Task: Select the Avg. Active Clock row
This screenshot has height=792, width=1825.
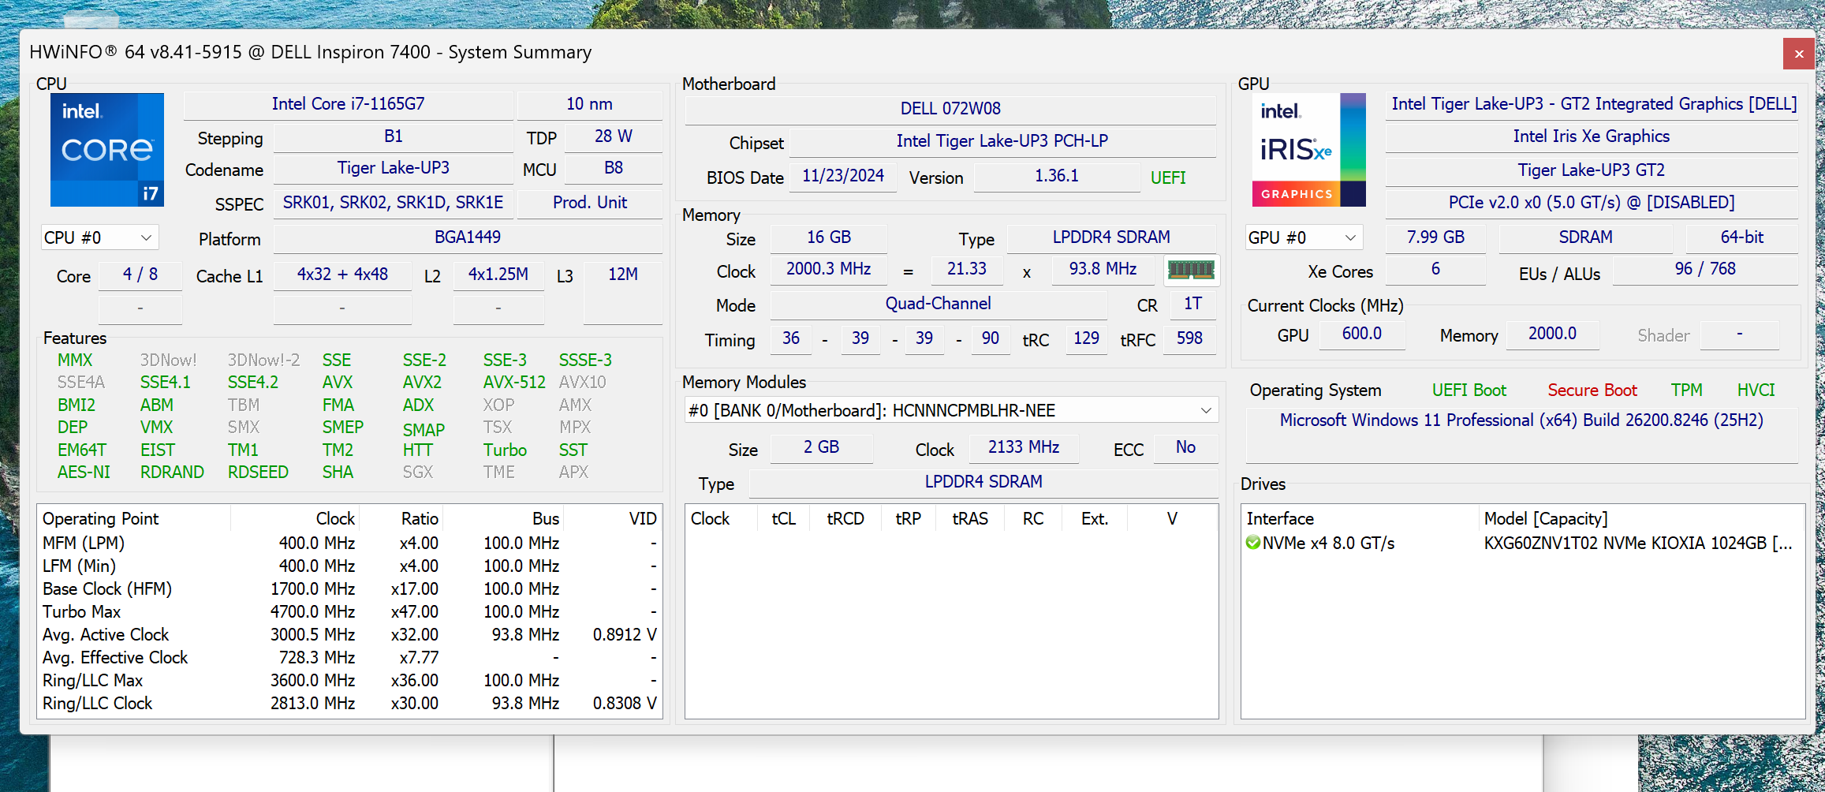Action: tap(349, 634)
